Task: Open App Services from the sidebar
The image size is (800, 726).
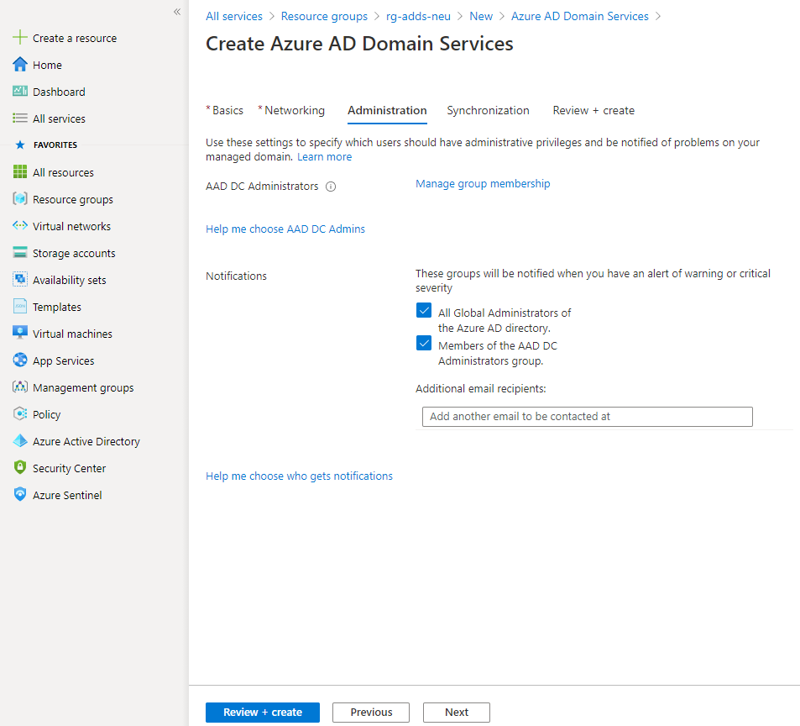Action: (x=65, y=360)
